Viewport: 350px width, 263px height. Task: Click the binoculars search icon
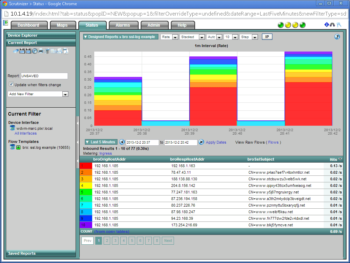332,25
